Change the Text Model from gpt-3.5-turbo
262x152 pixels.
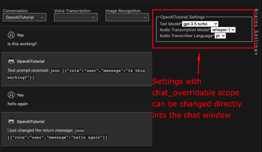pyautogui.click(x=200, y=24)
